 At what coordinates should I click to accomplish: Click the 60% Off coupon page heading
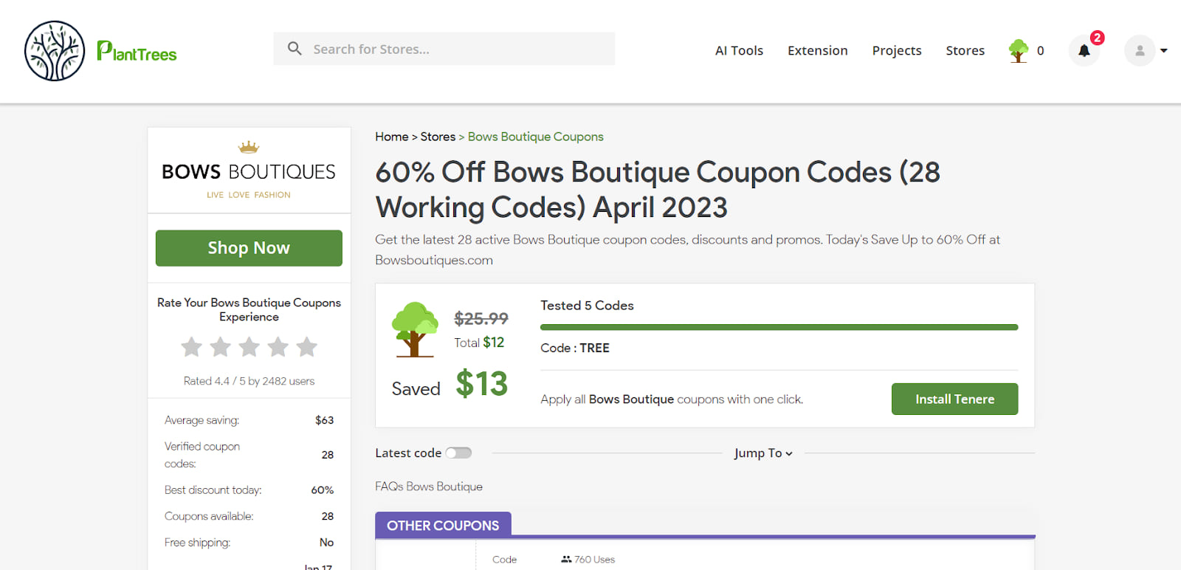[x=658, y=190]
